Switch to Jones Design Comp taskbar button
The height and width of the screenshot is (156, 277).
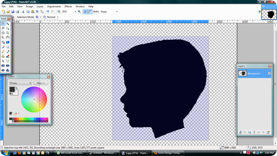168,153
